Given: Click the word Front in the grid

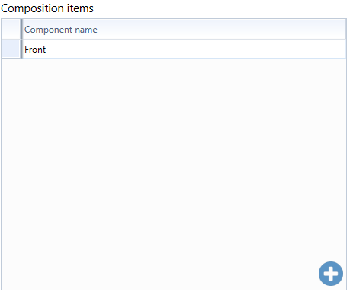Looking at the screenshot, I should pos(35,50).
